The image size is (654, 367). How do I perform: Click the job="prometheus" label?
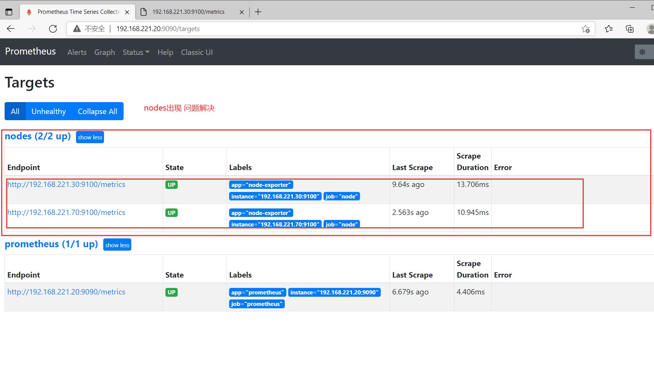(x=257, y=304)
